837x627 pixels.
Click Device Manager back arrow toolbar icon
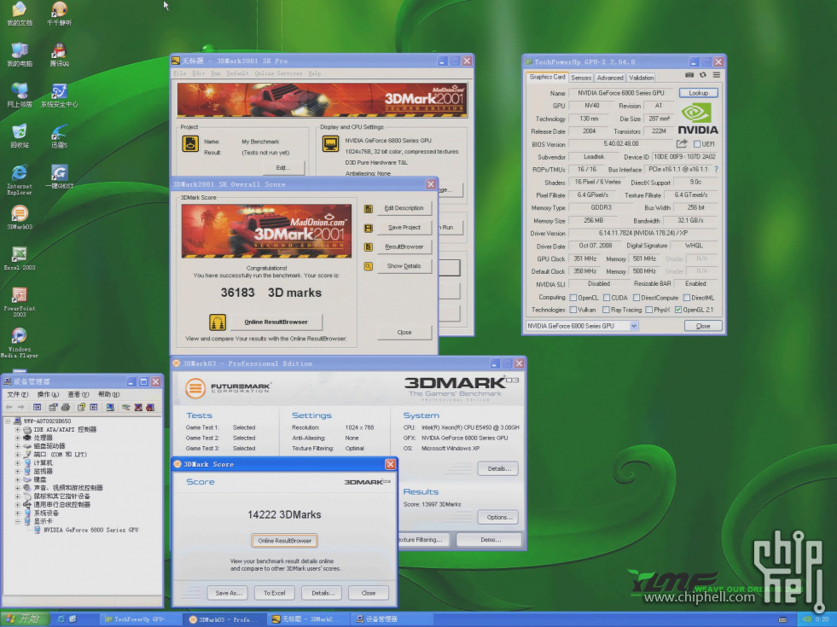point(9,407)
